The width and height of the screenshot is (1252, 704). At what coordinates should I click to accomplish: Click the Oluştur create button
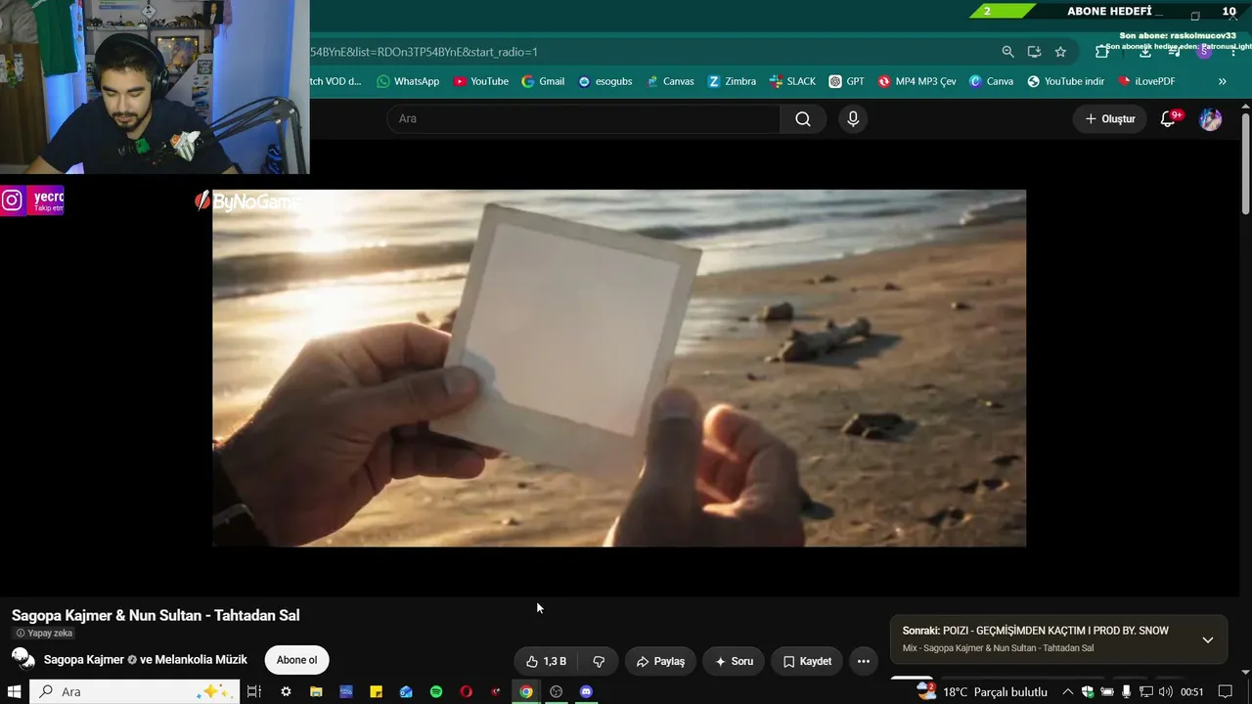(1110, 119)
